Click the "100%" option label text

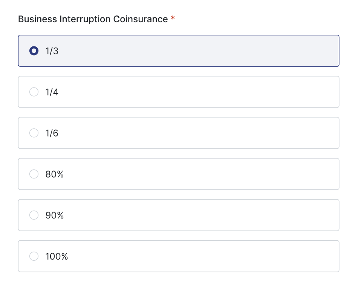pos(57,256)
